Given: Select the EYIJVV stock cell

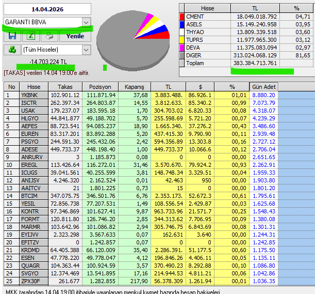Looking at the screenshot, I should click(x=34, y=235).
